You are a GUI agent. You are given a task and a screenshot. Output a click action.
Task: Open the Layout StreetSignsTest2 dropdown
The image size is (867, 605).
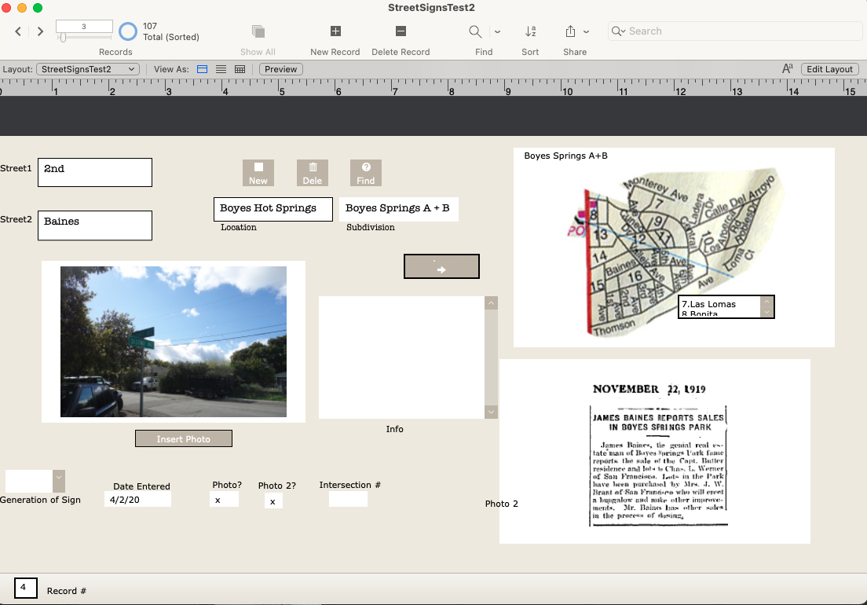[88, 69]
